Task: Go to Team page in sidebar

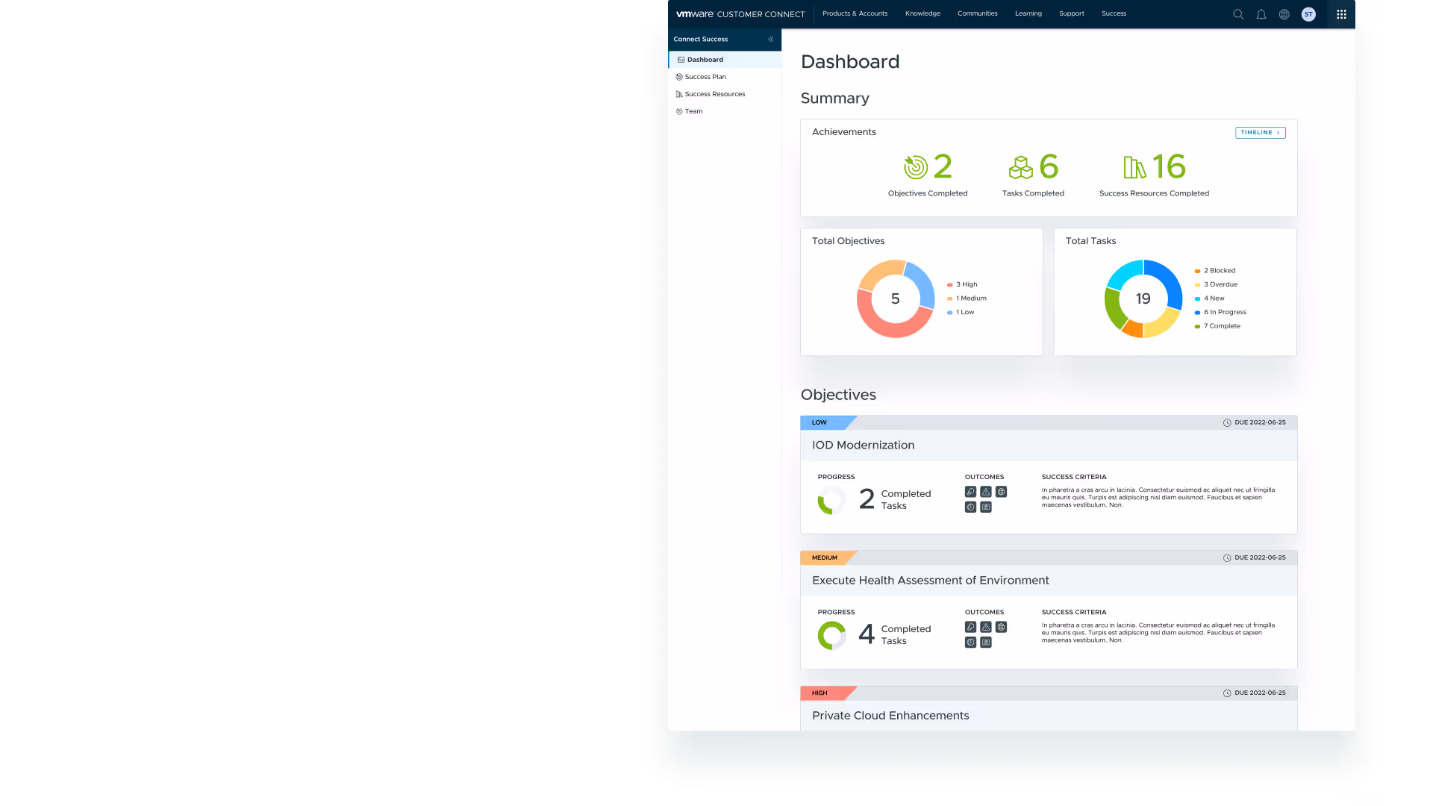Action: (693, 111)
